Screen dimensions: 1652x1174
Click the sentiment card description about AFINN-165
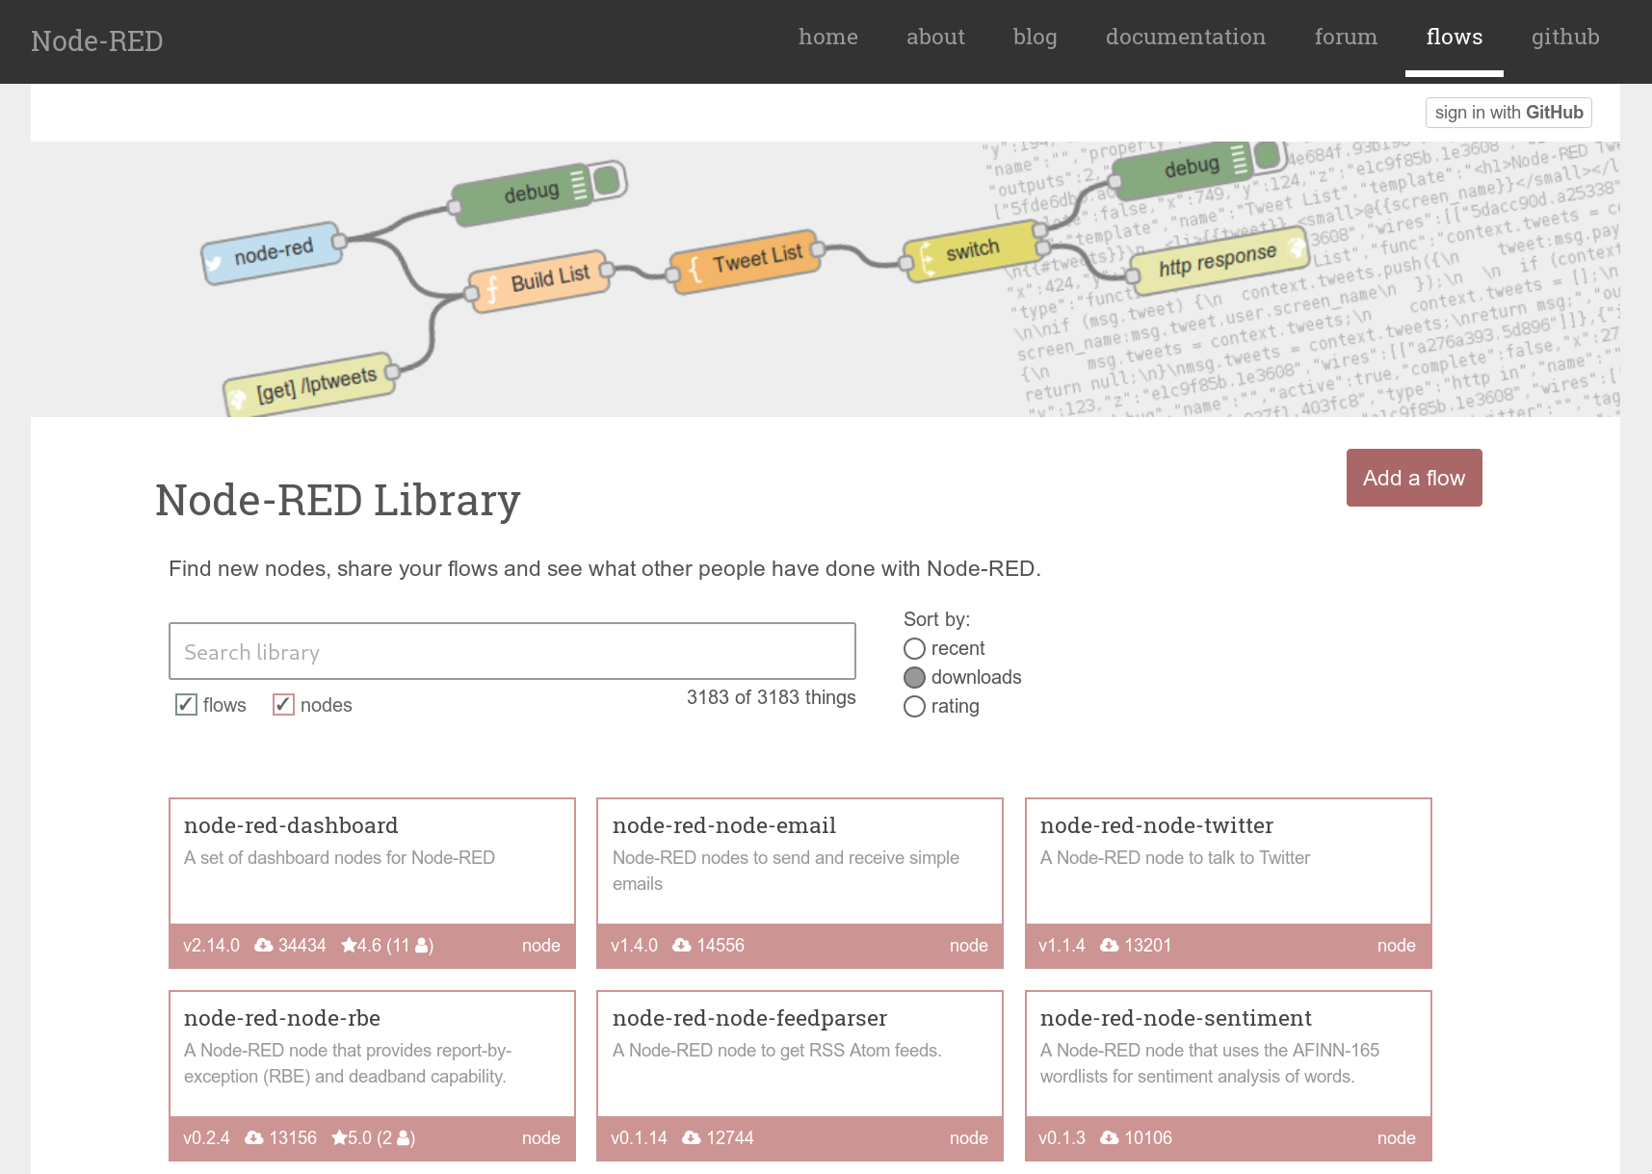pyautogui.click(x=1210, y=1063)
